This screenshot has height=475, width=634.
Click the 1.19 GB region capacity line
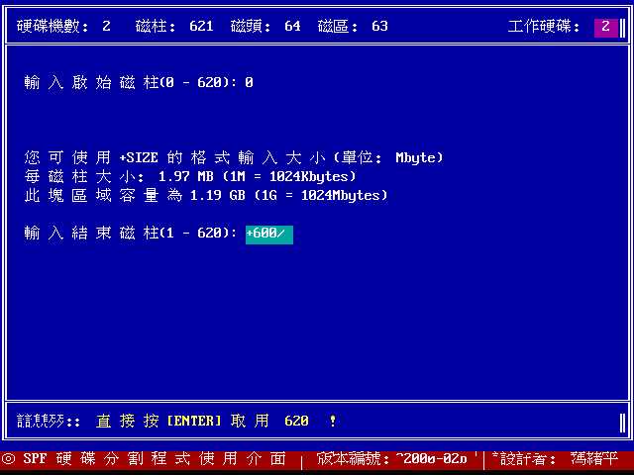[206, 196]
